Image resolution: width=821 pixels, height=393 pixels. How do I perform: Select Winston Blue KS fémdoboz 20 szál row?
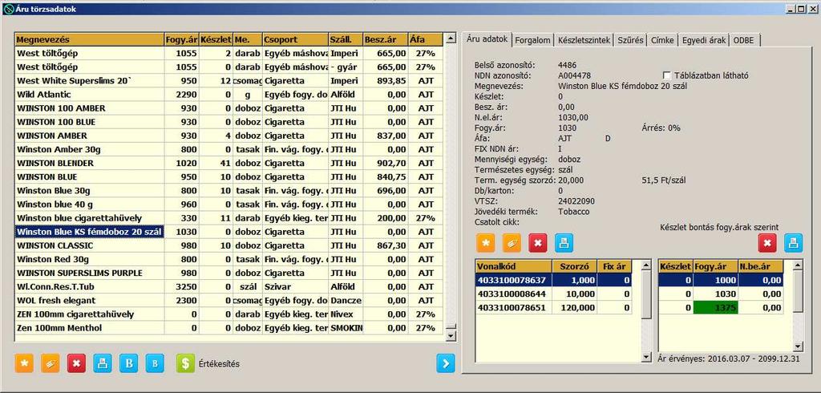pos(229,232)
